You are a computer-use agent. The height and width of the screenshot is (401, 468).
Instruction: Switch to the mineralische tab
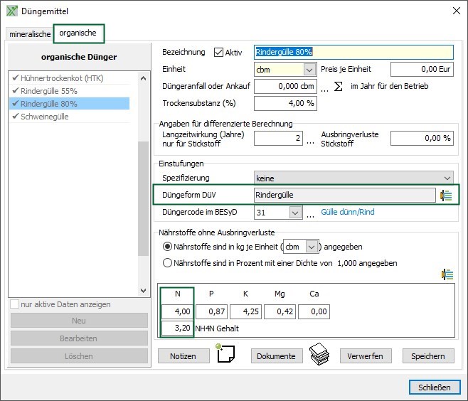tap(30, 34)
